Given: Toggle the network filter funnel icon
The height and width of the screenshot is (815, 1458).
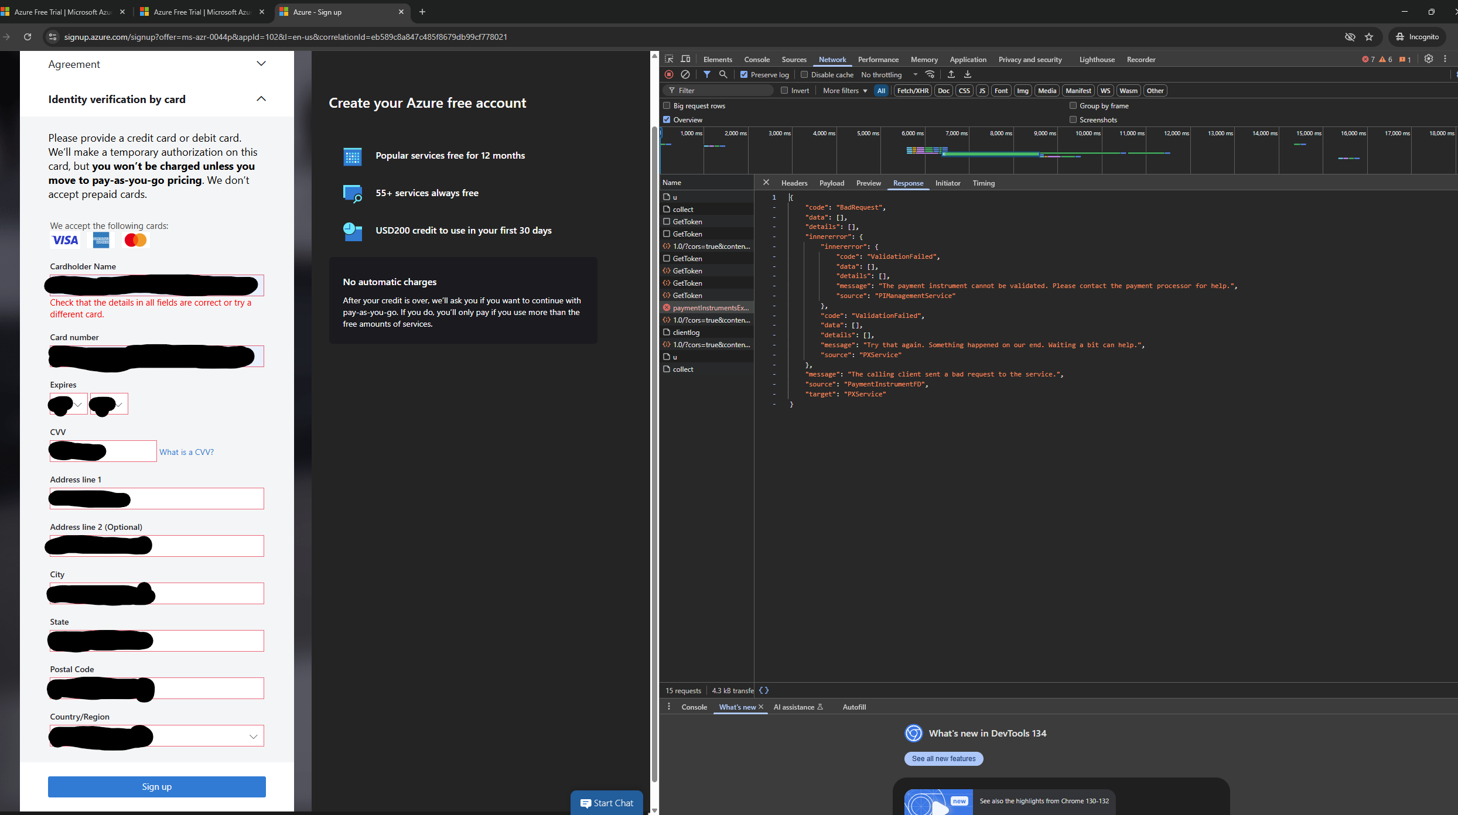Looking at the screenshot, I should (707, 74).
